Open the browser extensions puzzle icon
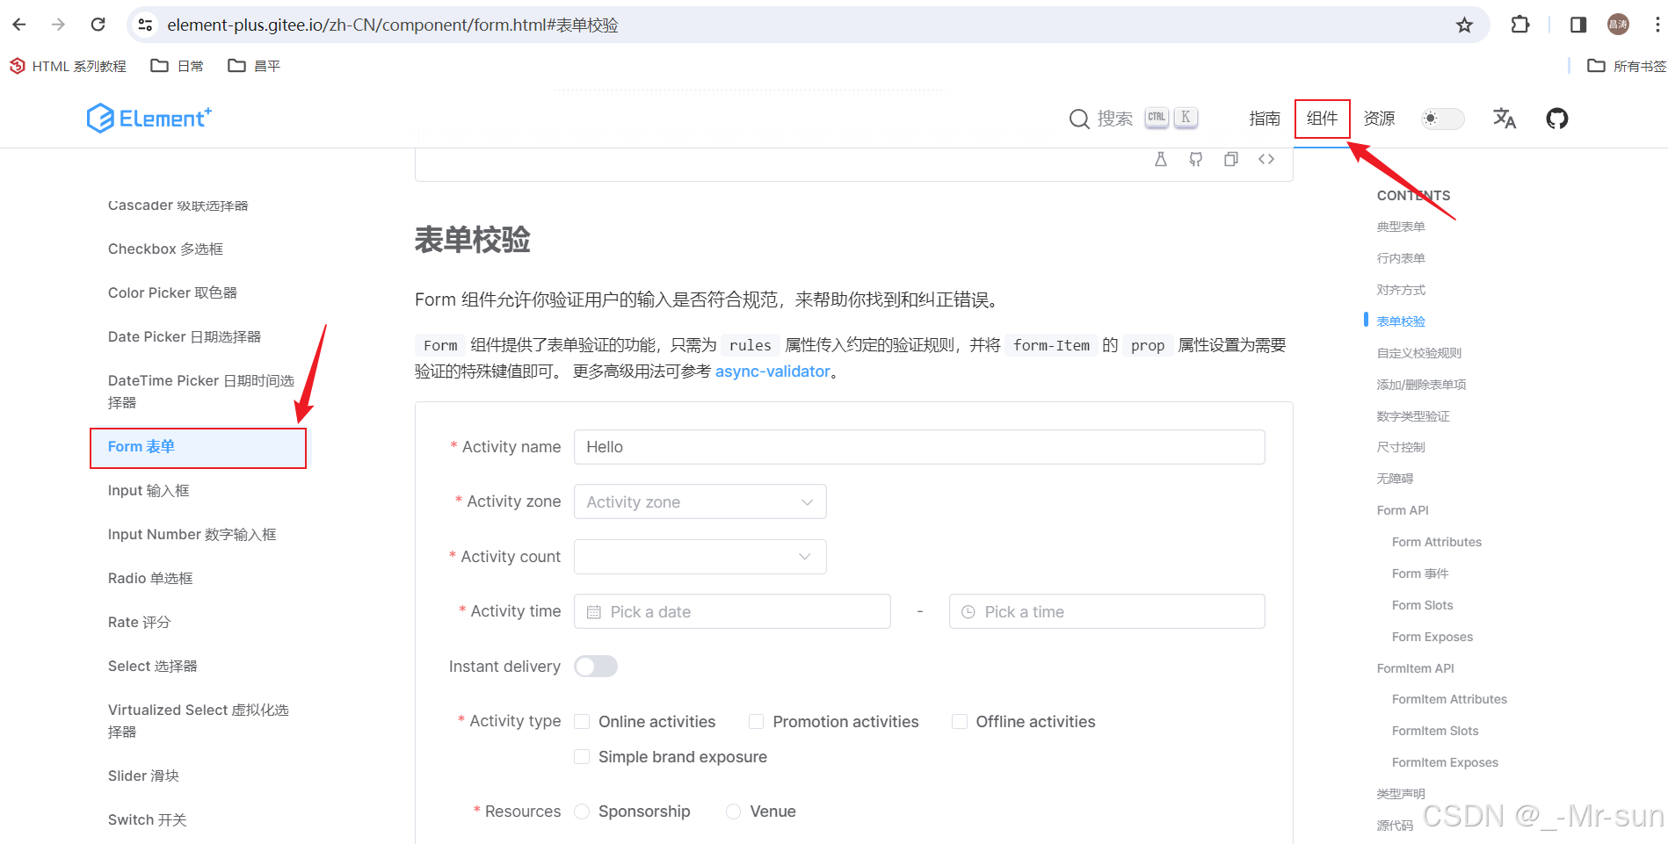This screenshot has height=844, width=1668. [x=1520, y=25]
